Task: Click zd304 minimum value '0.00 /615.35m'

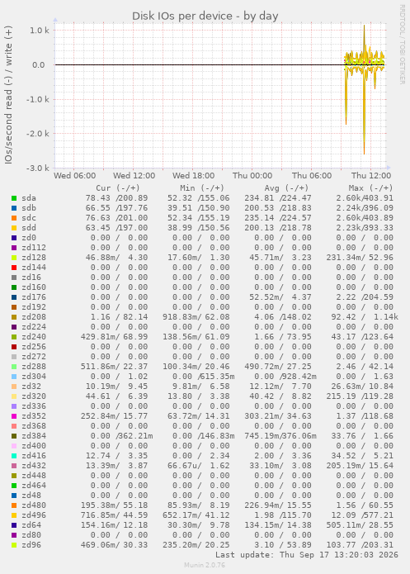Action: pos(204,377)
